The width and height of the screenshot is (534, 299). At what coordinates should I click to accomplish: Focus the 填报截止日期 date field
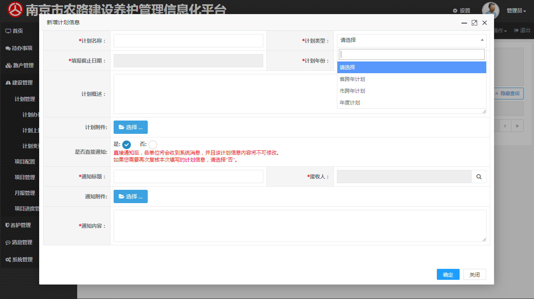click(x=188, y=61)
